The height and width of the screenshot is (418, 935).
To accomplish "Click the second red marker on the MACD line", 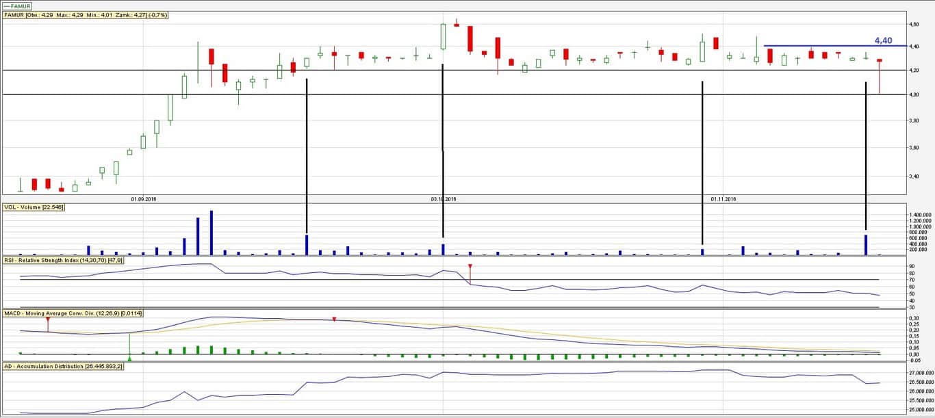I will click(x=334, y=319).
